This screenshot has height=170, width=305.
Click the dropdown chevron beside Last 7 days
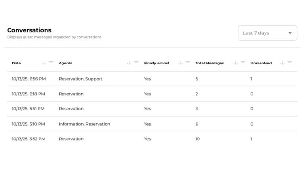click(290, 33)
